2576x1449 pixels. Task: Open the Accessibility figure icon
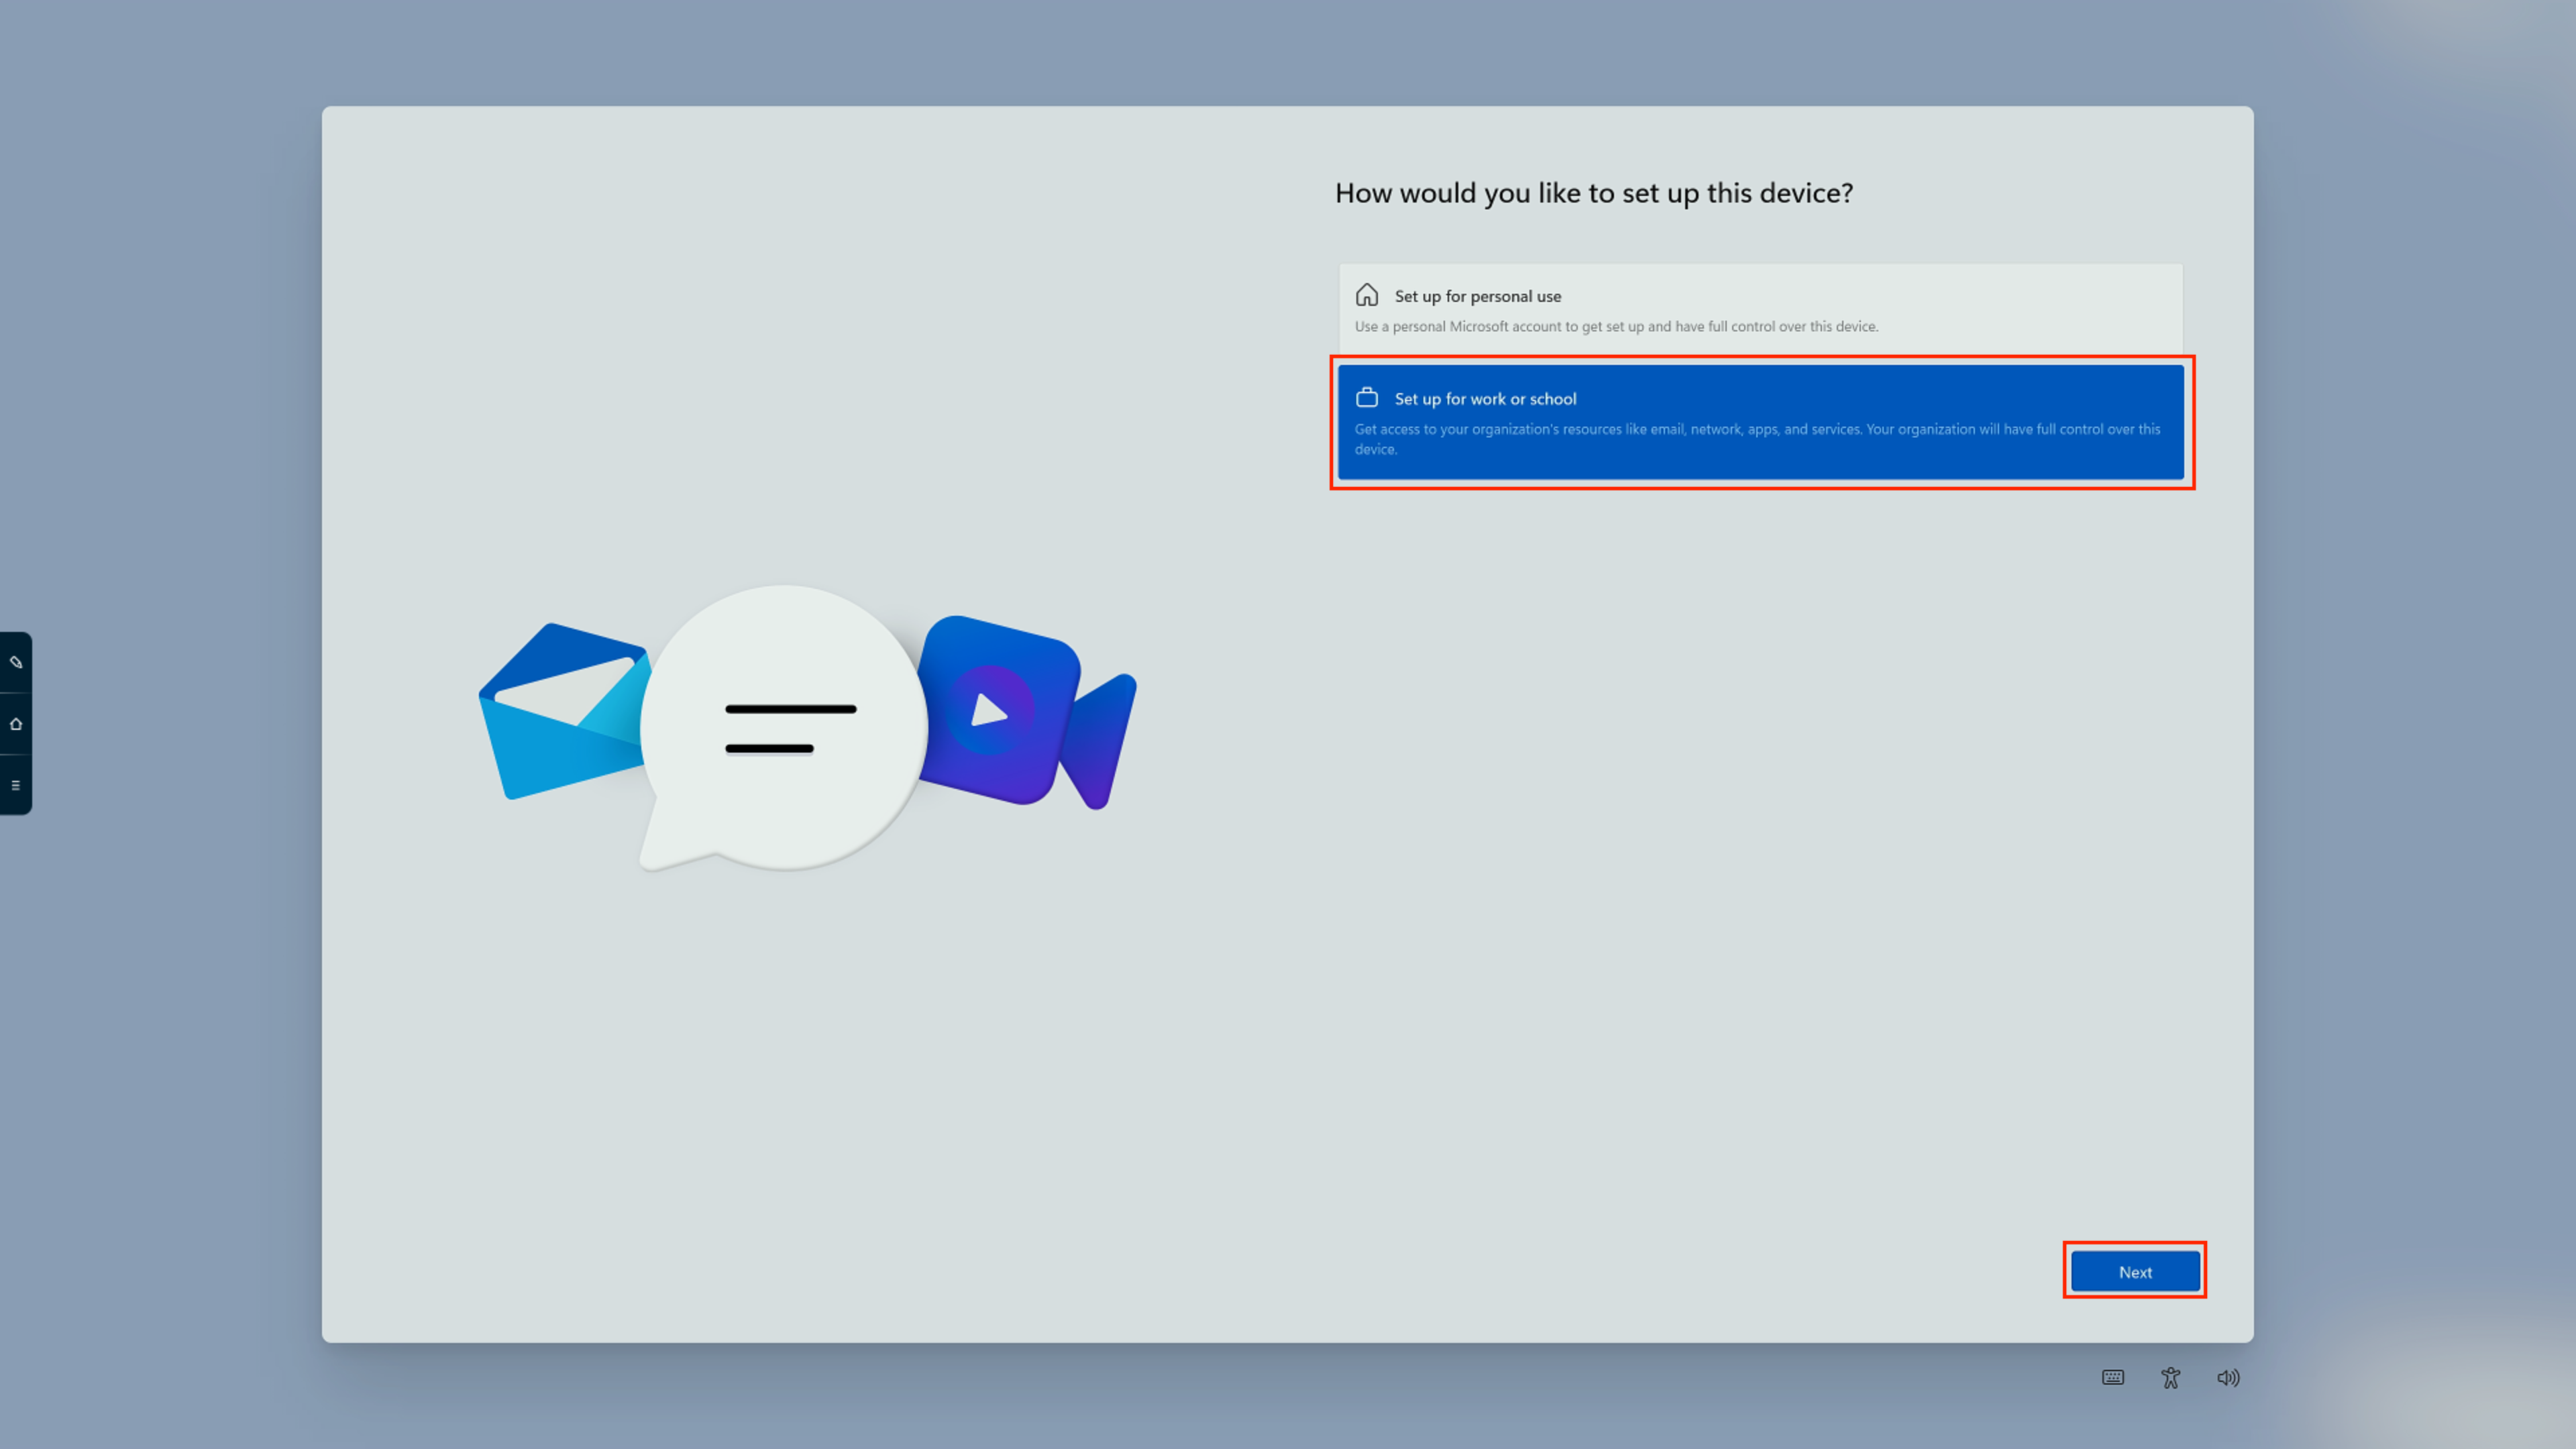pos(2170,1377)
